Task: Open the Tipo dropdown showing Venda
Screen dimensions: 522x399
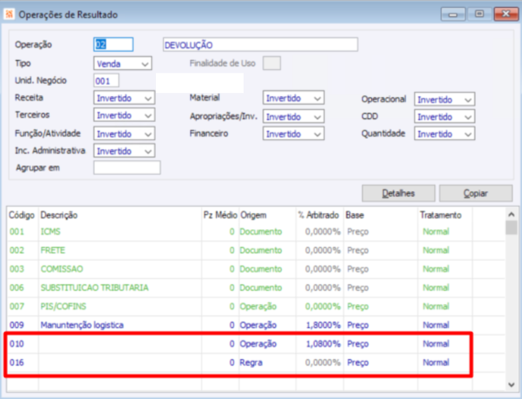Action: (x=123, y=63)
